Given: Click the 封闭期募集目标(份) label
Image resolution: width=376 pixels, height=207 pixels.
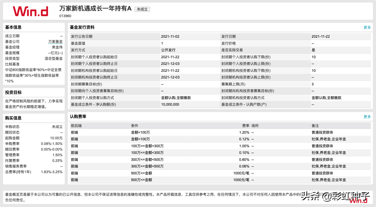Looking at the screenshot, I should coord(87,84).
